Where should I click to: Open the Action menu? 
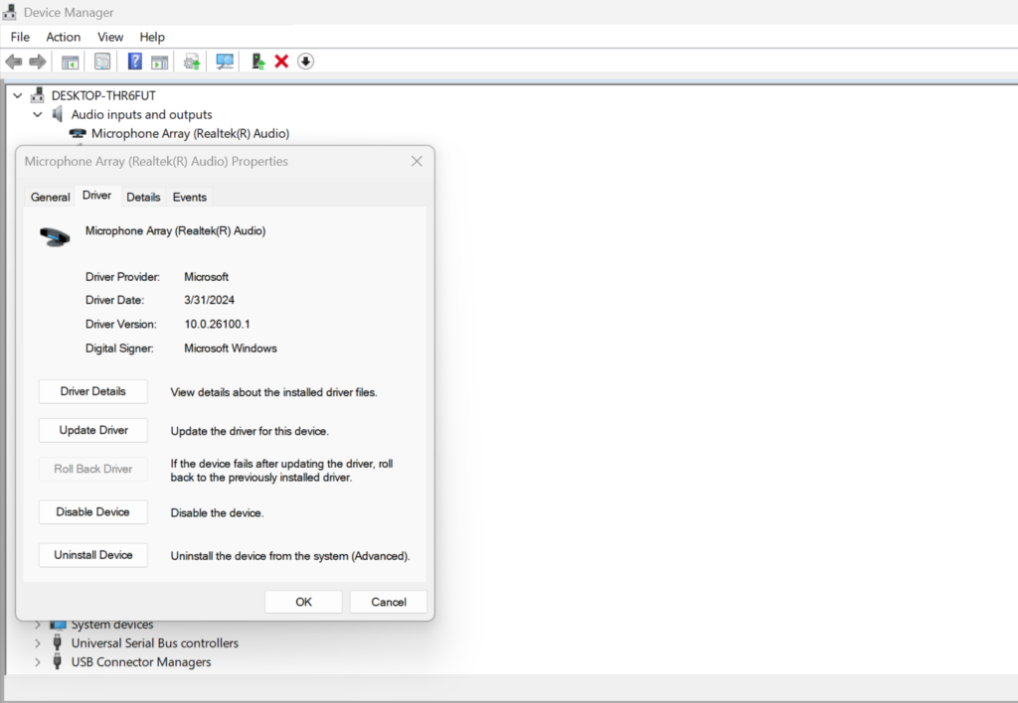[x=64, y=37]
